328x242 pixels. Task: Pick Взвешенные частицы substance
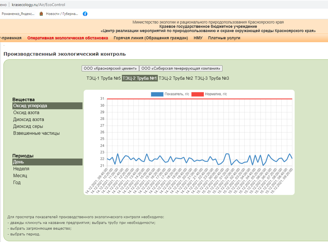(x=36, y=133)
